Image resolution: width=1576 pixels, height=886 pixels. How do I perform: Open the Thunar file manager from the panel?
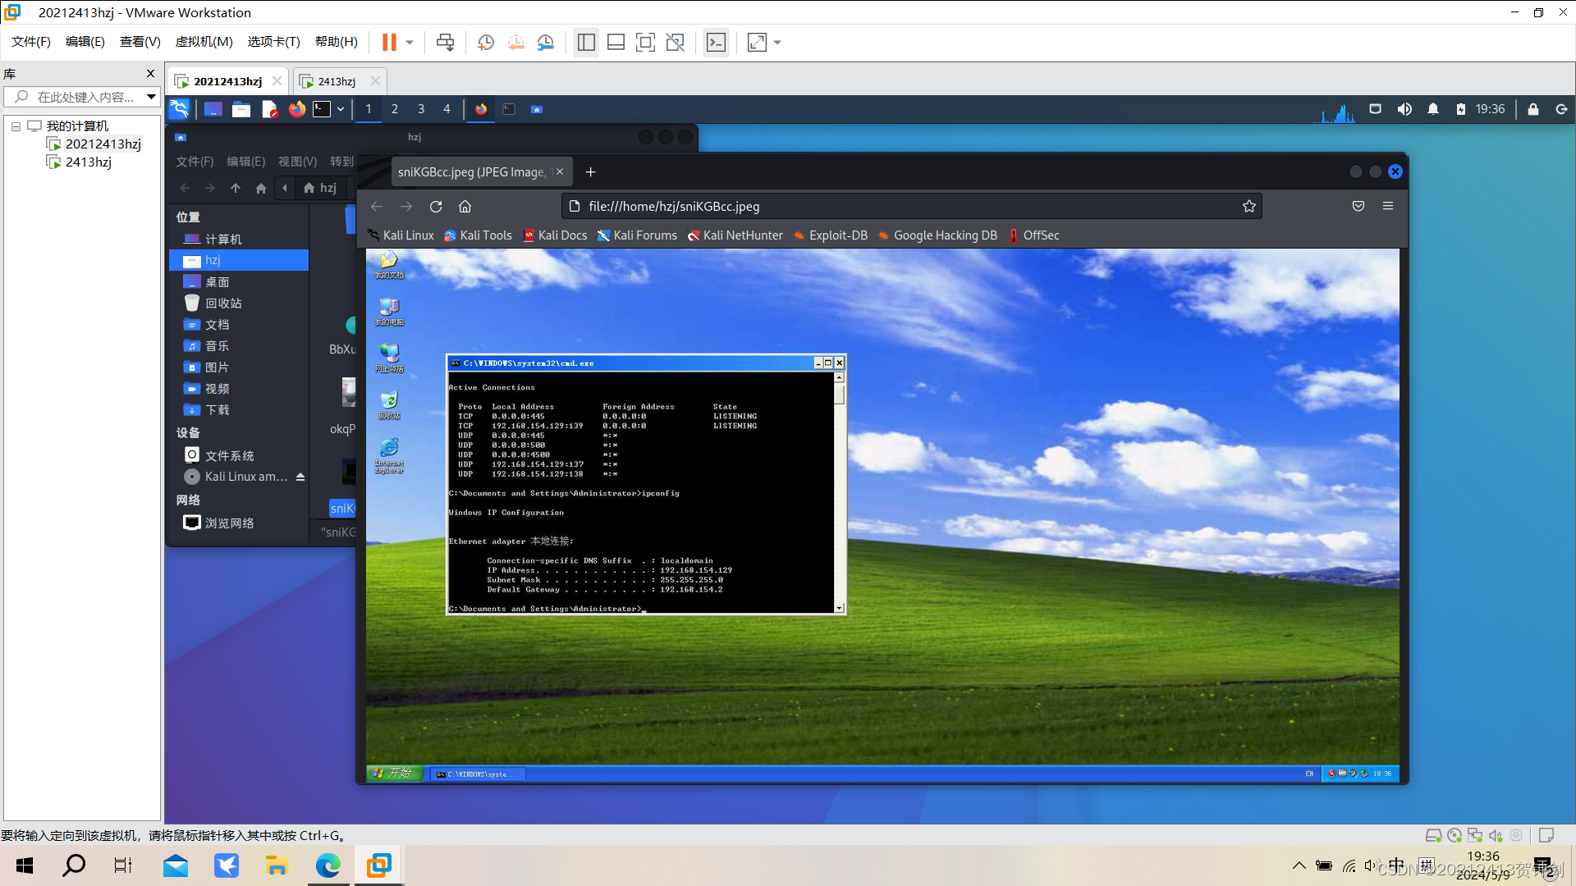241,109
